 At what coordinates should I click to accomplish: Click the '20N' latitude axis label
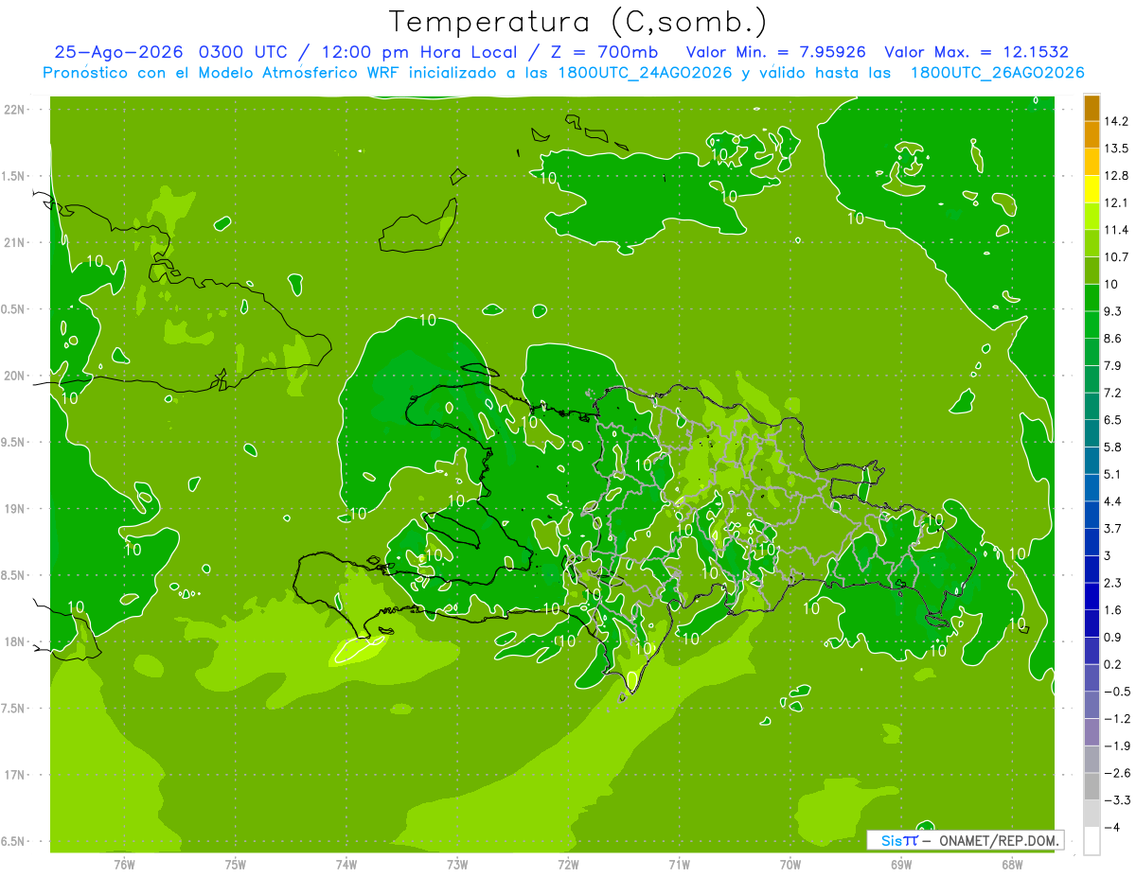click(x=15, y=376)
